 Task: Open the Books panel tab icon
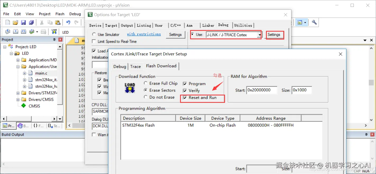coord(20,126)
